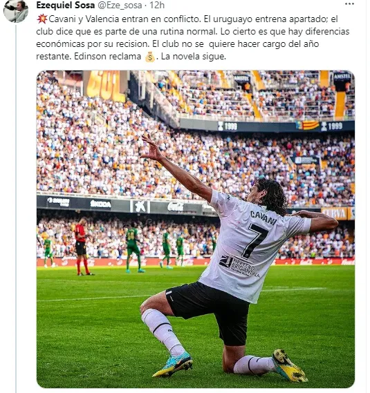Click Ezequiel Sosa's profile avatar
This screenshot has width=370, height=393.
(16, 11)
